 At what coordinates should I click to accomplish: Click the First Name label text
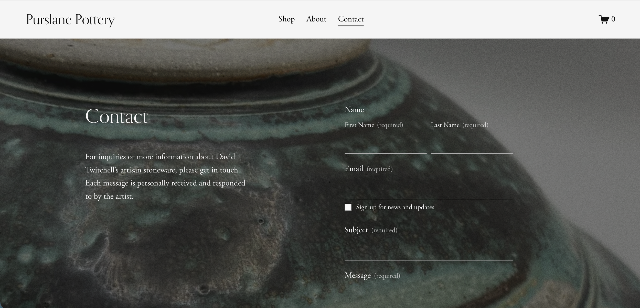point(359,125)
